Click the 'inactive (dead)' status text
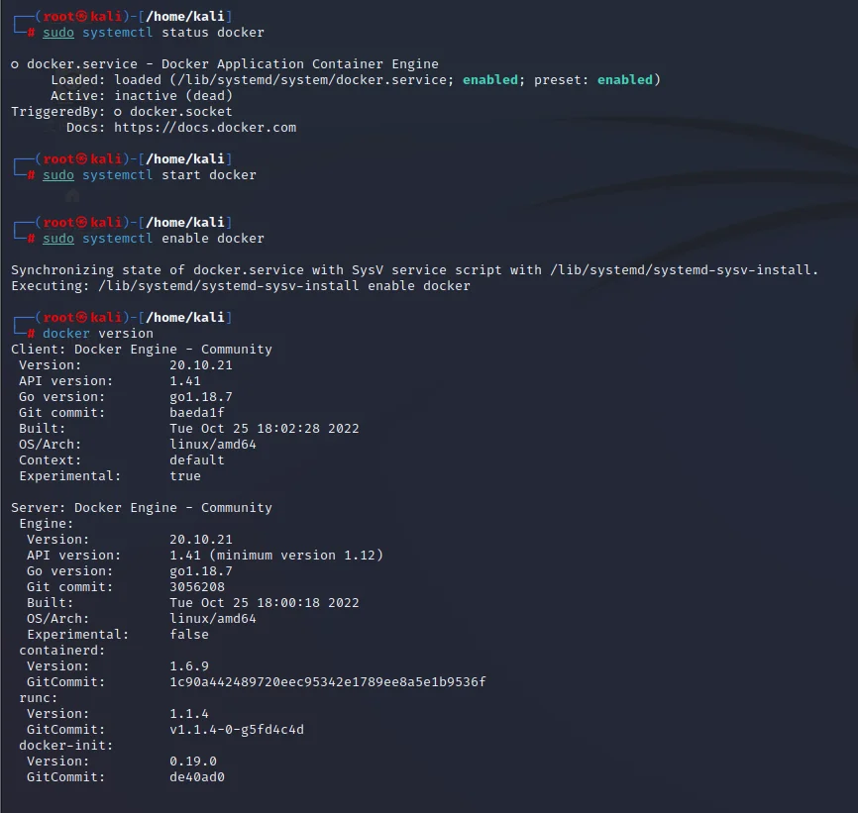This screenshot has height=813, width=858. pos(173,95)
